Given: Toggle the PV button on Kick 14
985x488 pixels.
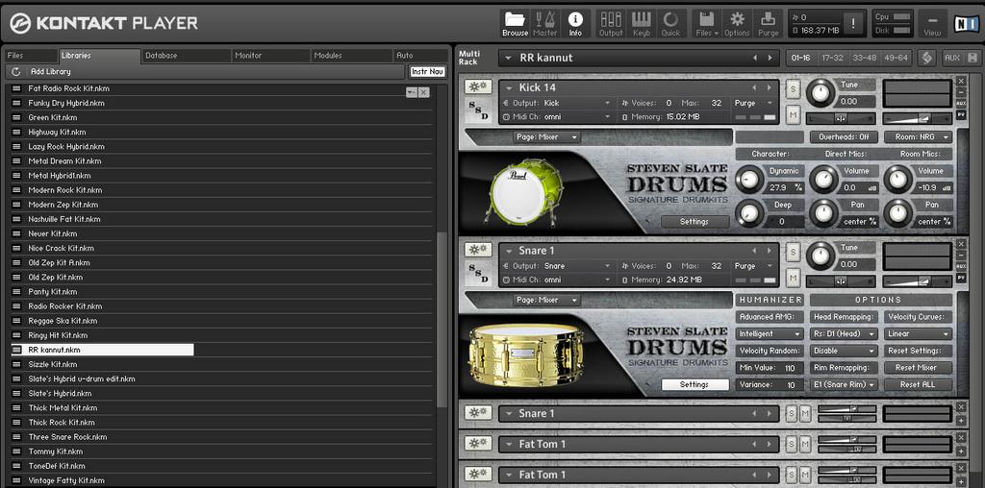Looking at the screenshot, I should [961, 115].
